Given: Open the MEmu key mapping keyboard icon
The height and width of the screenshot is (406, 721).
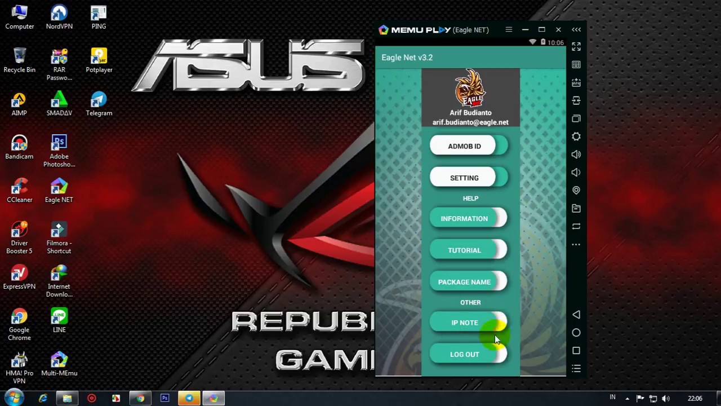Looking at the screenshot, I should click(x=576, y=64).
